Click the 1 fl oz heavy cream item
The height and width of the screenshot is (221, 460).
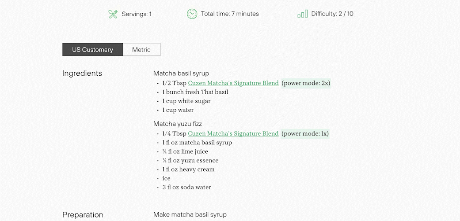(188, 169)
